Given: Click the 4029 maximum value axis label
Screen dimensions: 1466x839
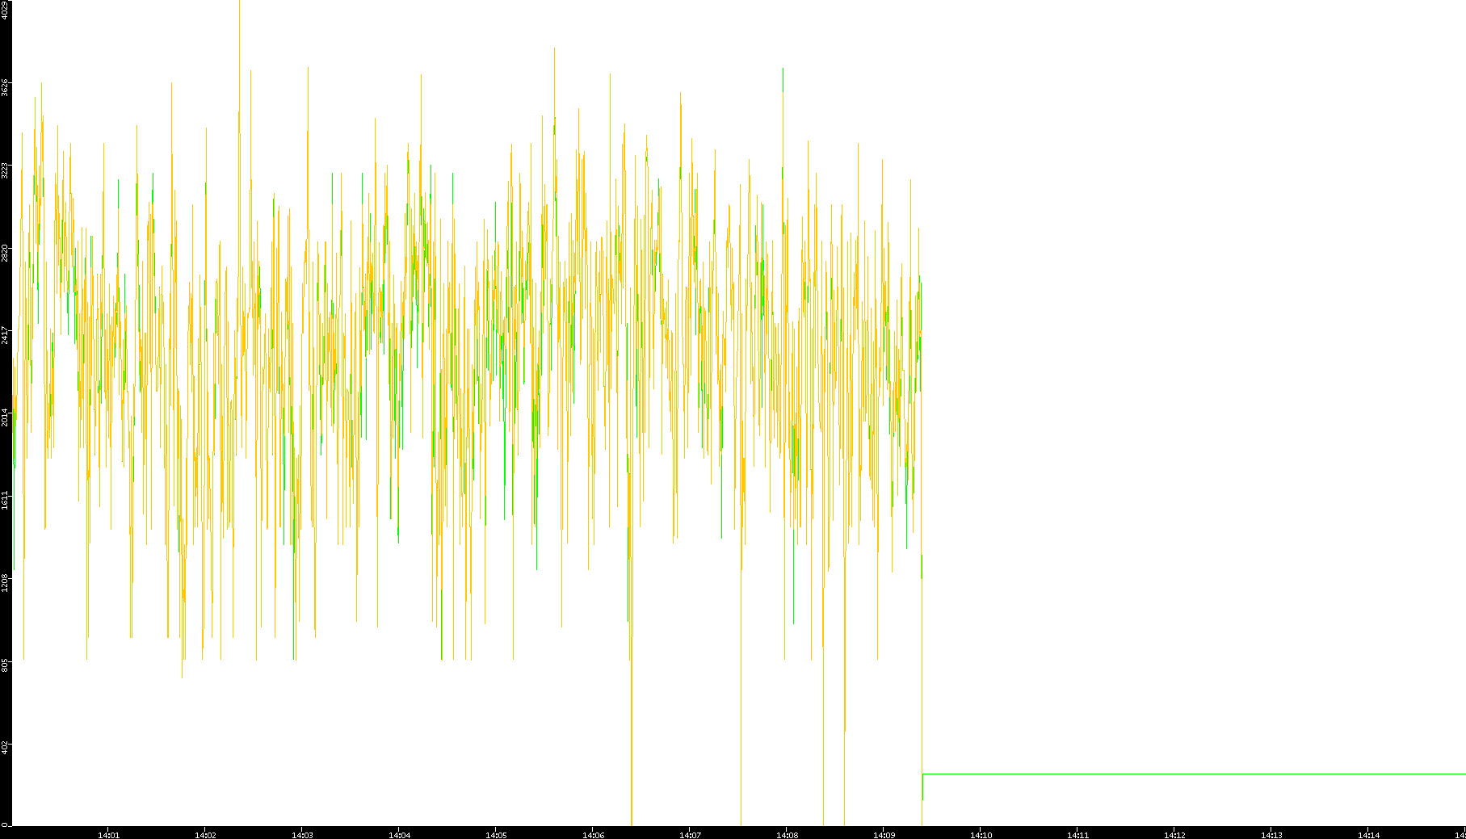Looking at the screenshot, I should 5,10.
